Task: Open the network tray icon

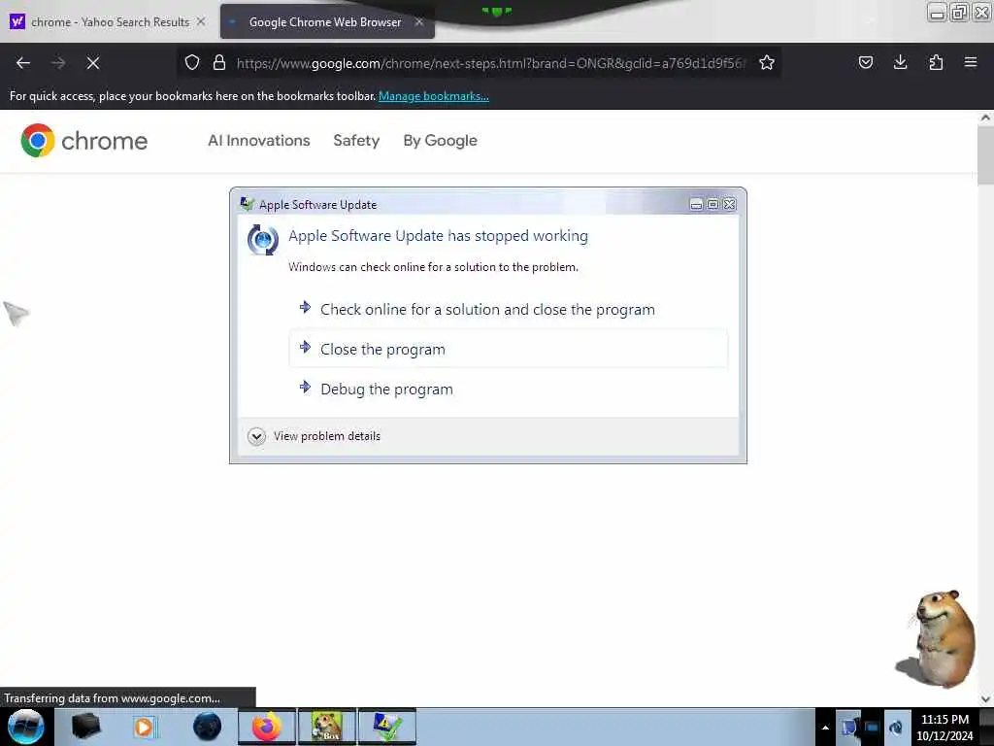Action: [x=849, y=727]
